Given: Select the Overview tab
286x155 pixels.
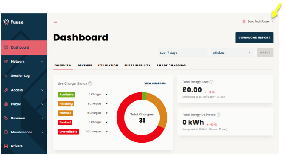Looking at the screenshot, I should (x=63, y=65).
